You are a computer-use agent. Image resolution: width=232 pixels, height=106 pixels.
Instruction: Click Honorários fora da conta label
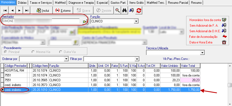click(x=205, y=20)
